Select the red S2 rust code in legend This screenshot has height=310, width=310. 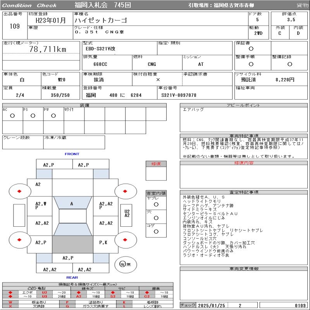click(113, 296)
